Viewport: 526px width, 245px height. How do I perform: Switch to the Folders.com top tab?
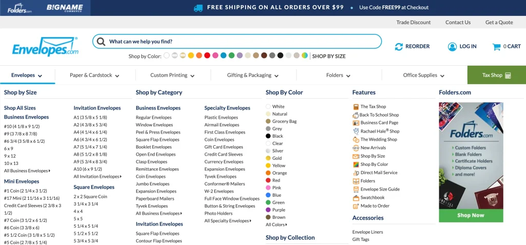pos(20,8)
